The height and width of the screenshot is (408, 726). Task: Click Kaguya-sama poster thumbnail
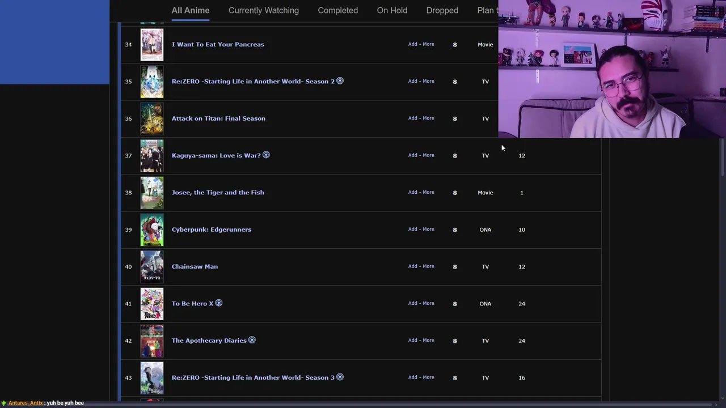(152, 155)
